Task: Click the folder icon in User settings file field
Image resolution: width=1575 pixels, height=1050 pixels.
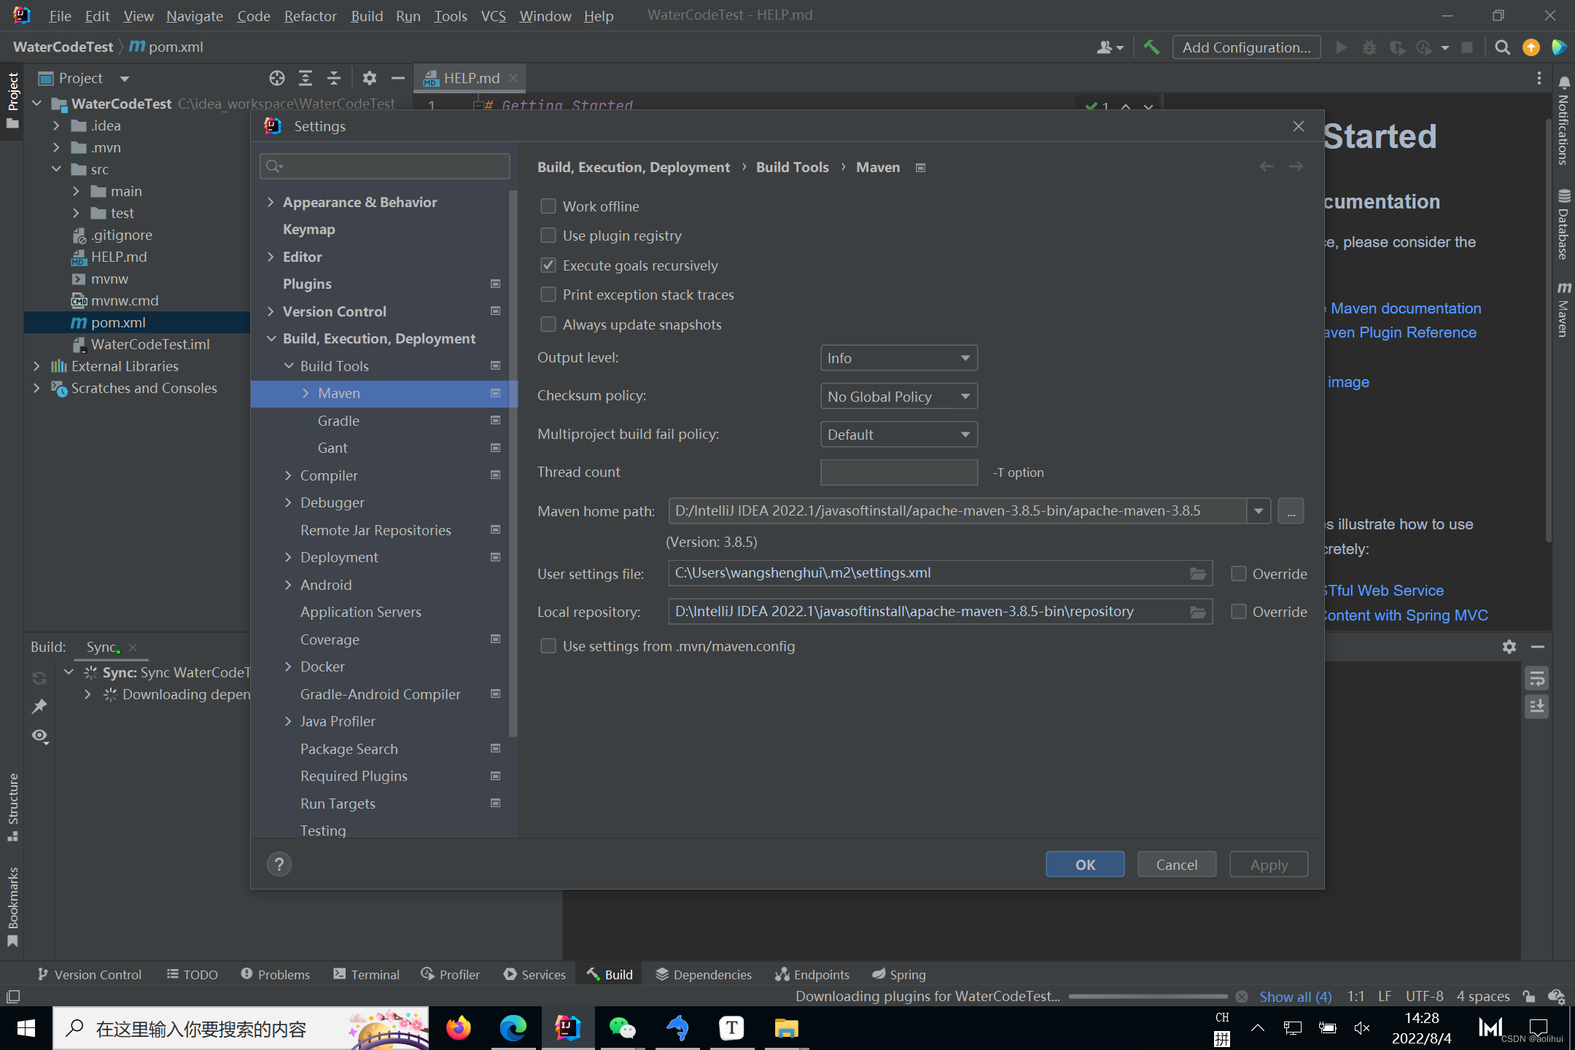Action: (x=1197, y=573)
